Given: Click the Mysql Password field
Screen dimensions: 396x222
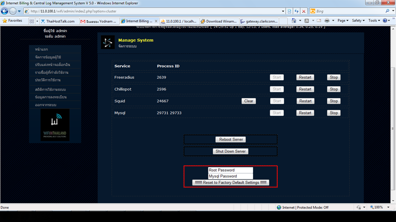Looking at the screenshot, I should (x=230, y=176).
